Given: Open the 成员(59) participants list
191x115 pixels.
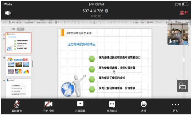Looking at the screenshot, I should [x=112, y=106].
